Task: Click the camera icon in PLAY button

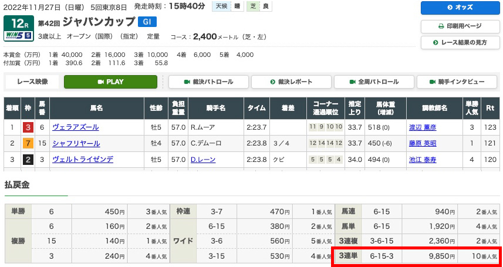Action: 101,82
